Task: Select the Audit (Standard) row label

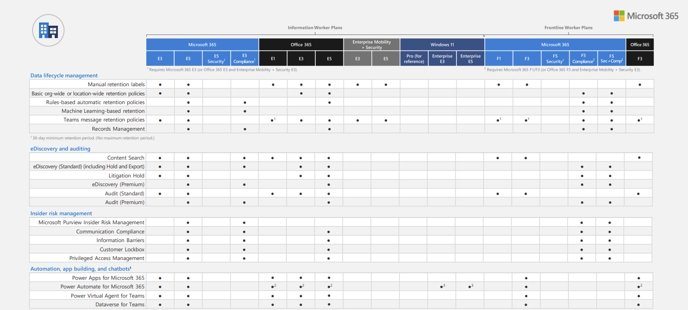Action: [125, 194]
